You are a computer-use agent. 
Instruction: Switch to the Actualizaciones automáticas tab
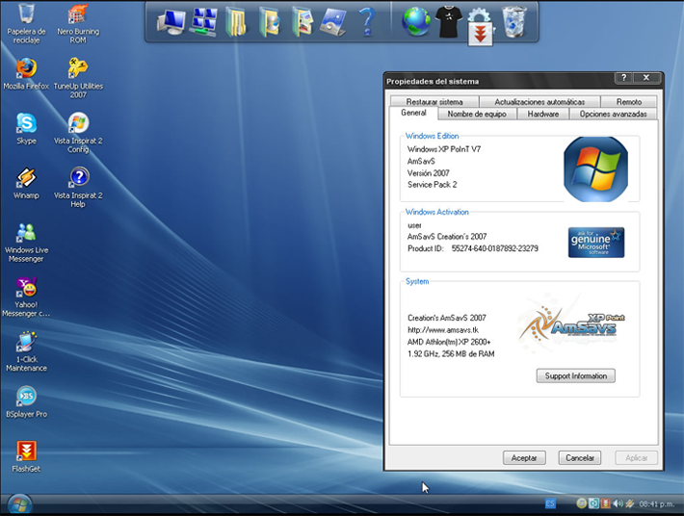pyautogui.click(x=539, y=101)
